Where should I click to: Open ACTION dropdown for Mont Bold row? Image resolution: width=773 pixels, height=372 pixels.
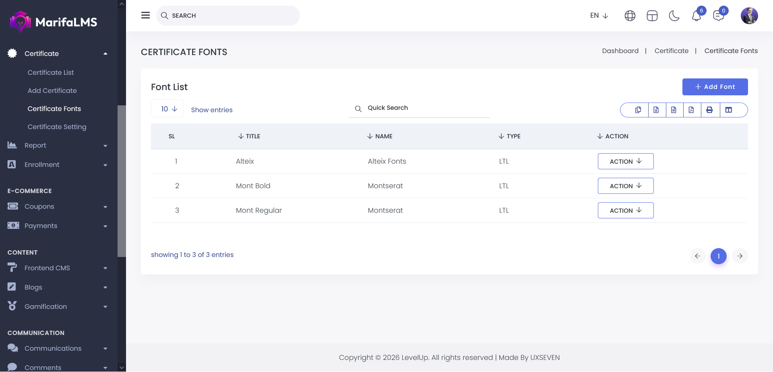point(625,186)
